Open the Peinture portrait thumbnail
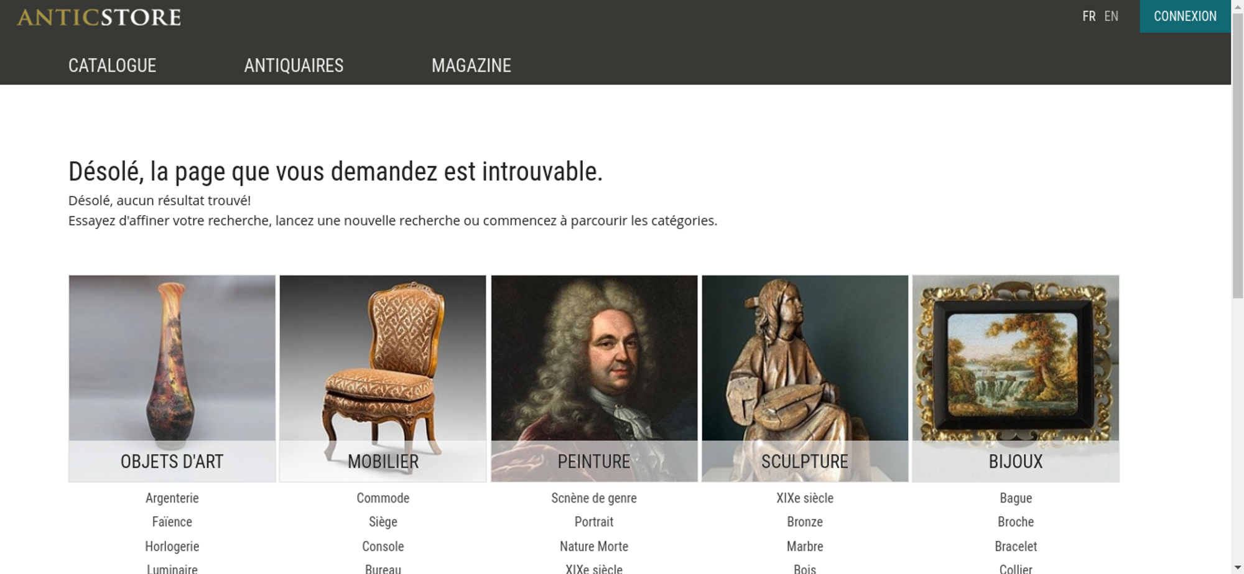Screen dimensions: 1244x574 tap(594, 378)
